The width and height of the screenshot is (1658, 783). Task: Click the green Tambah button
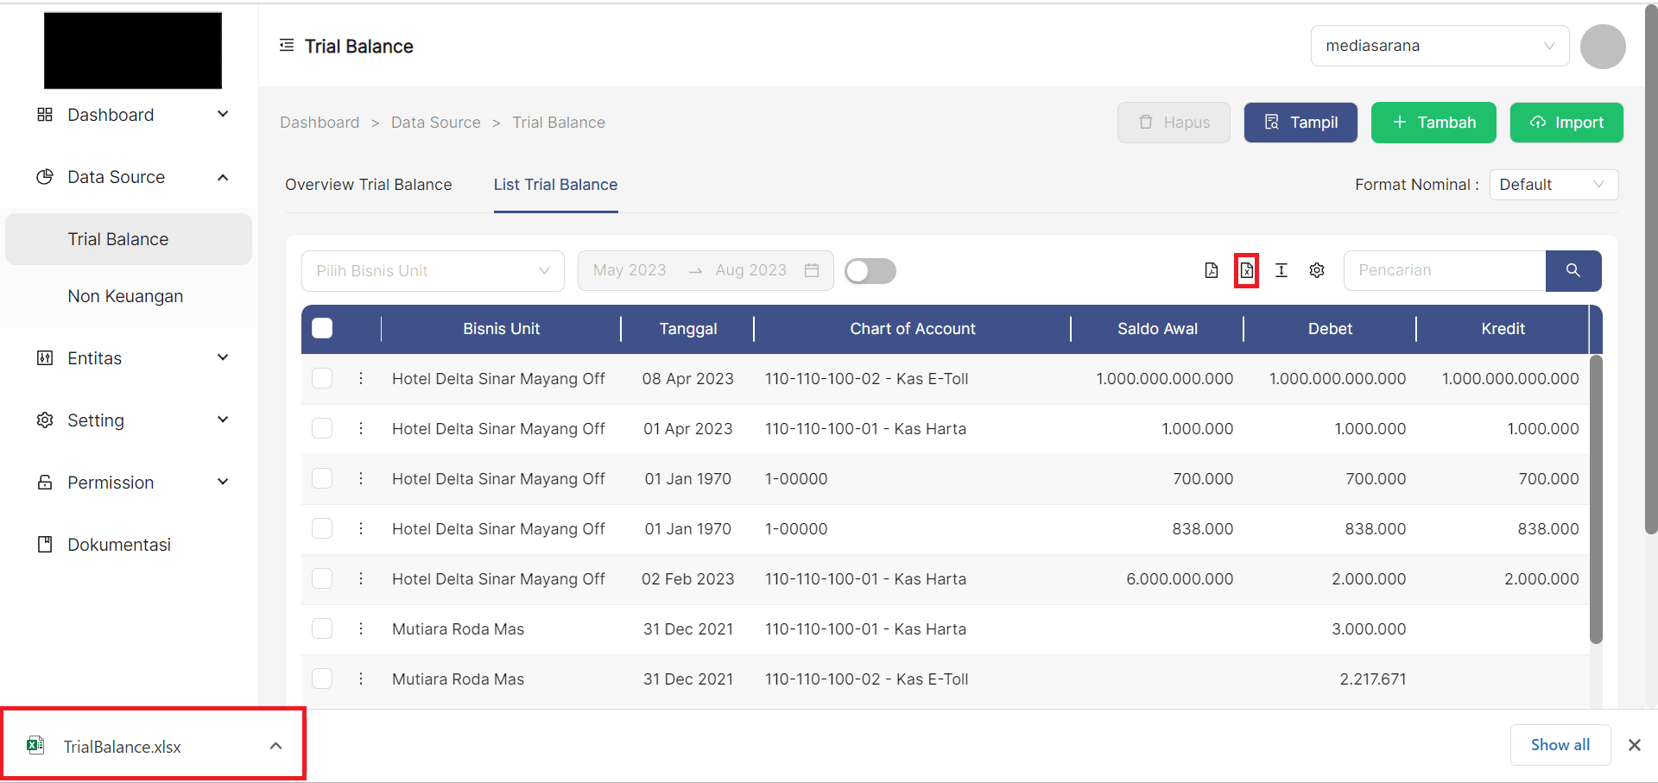point(1433,123)
